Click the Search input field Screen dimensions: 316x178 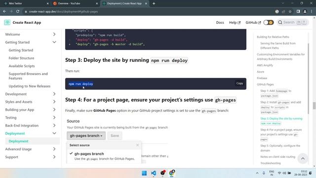(293, 22)
